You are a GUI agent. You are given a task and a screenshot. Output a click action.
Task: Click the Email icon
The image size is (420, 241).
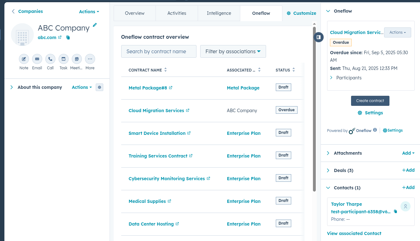pyautogui.click(x=37, y=59)
